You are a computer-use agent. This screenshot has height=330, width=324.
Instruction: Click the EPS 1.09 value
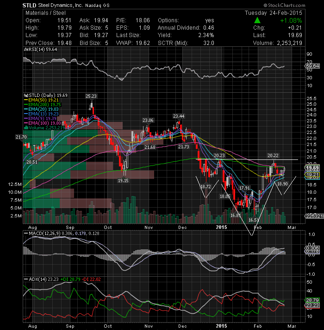(x=144, y=28)
